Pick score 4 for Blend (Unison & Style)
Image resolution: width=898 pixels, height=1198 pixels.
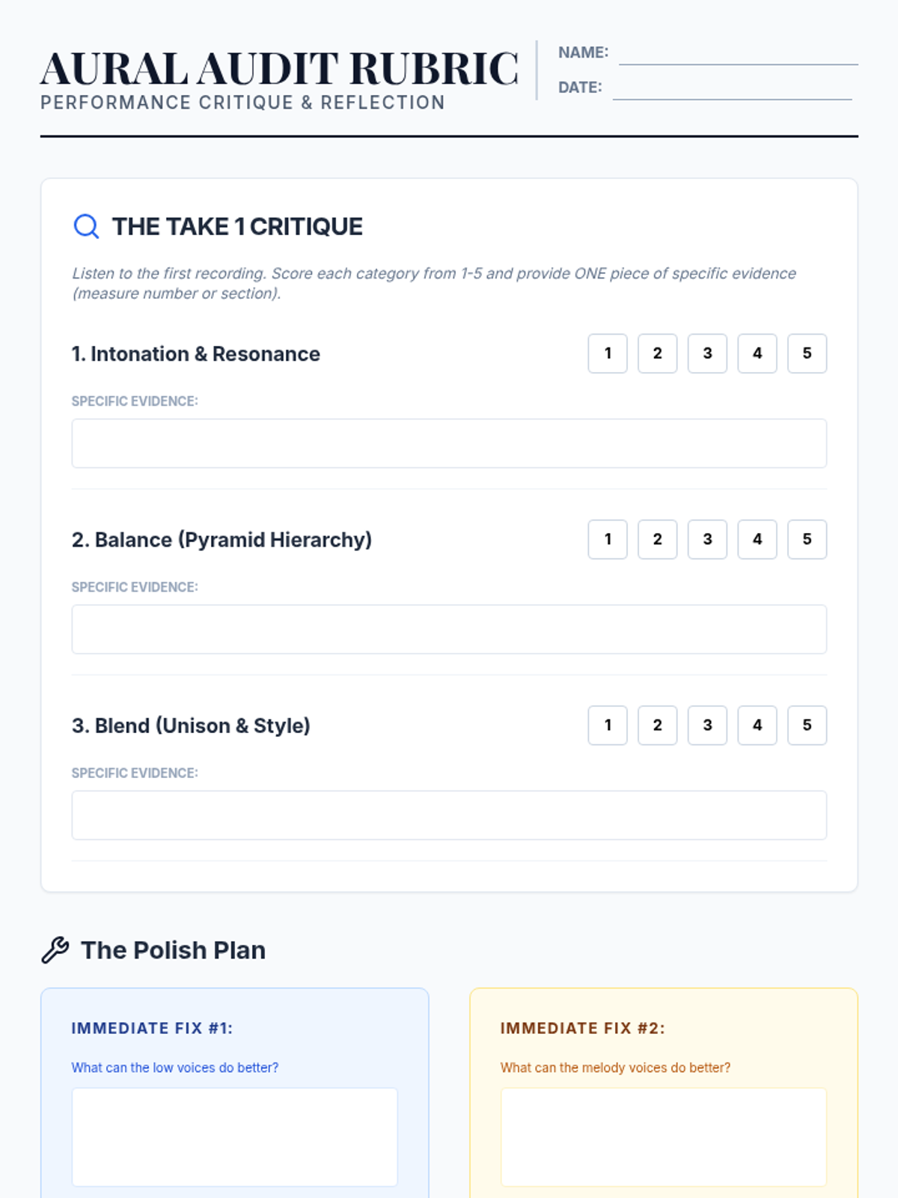(757, 725)
